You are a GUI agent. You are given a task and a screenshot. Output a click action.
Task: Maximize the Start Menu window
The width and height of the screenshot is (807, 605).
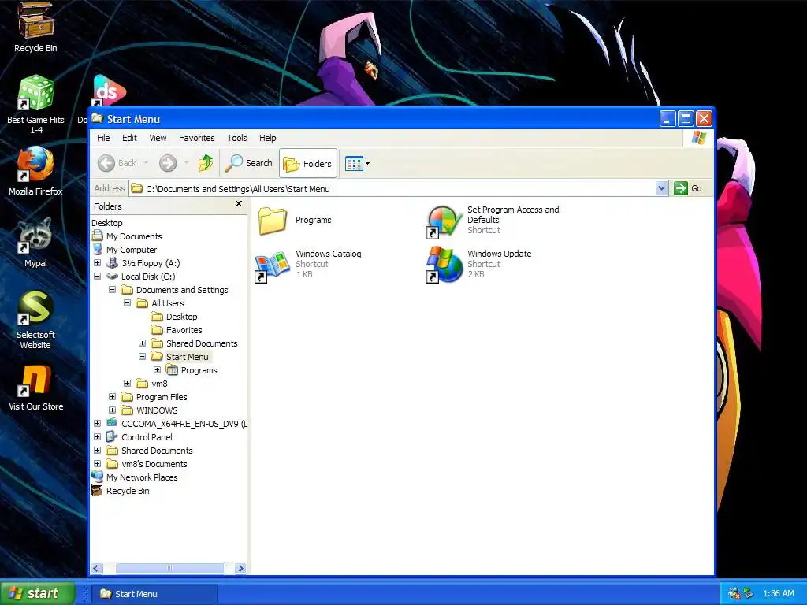[686, 119]
